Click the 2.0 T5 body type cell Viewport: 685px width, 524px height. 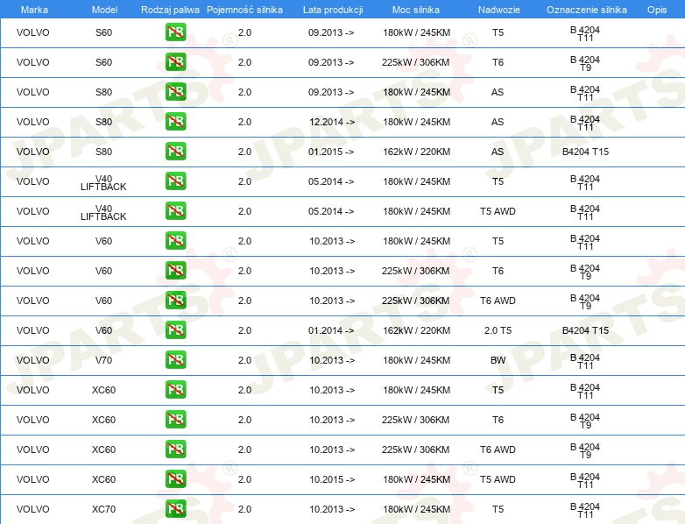point(498,330)
